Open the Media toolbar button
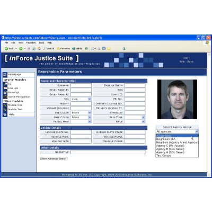Screen dimensions: 212x212 point(77,48)
